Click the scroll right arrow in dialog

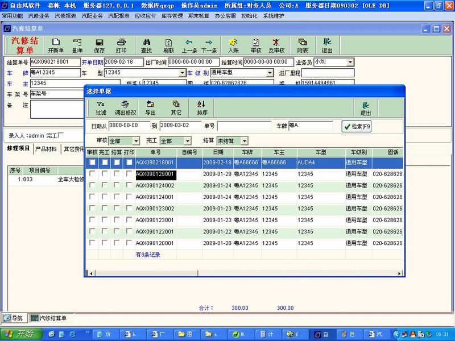coord(399,273)
